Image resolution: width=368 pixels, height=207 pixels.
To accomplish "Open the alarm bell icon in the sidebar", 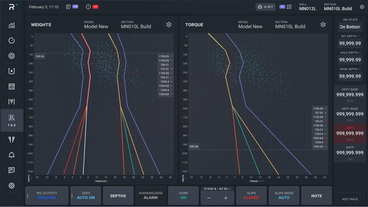I will [11, 155].
